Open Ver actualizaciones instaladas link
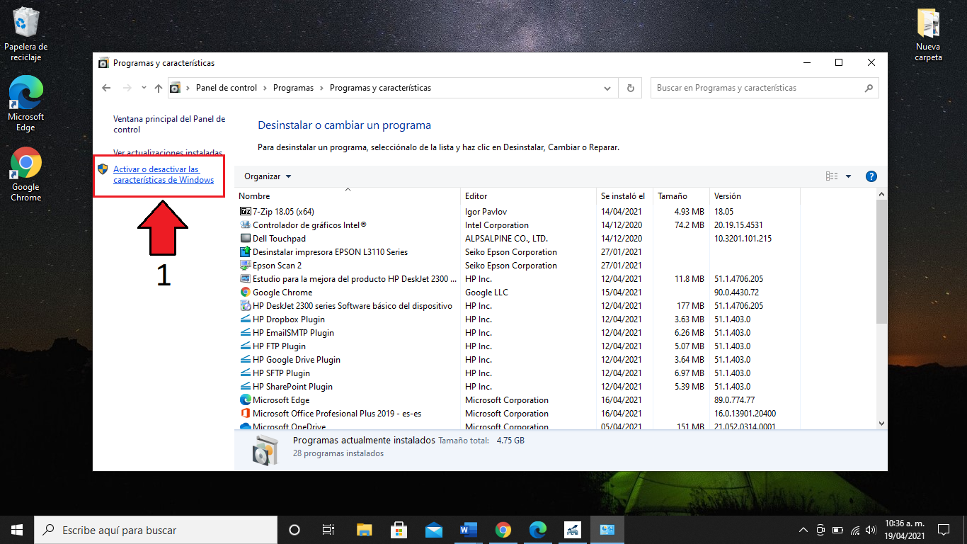Image resolution: width=967 pixels, height=544 pixels. point(168,152)
